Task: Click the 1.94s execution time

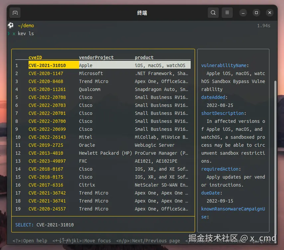Action: tap(264, 26)
